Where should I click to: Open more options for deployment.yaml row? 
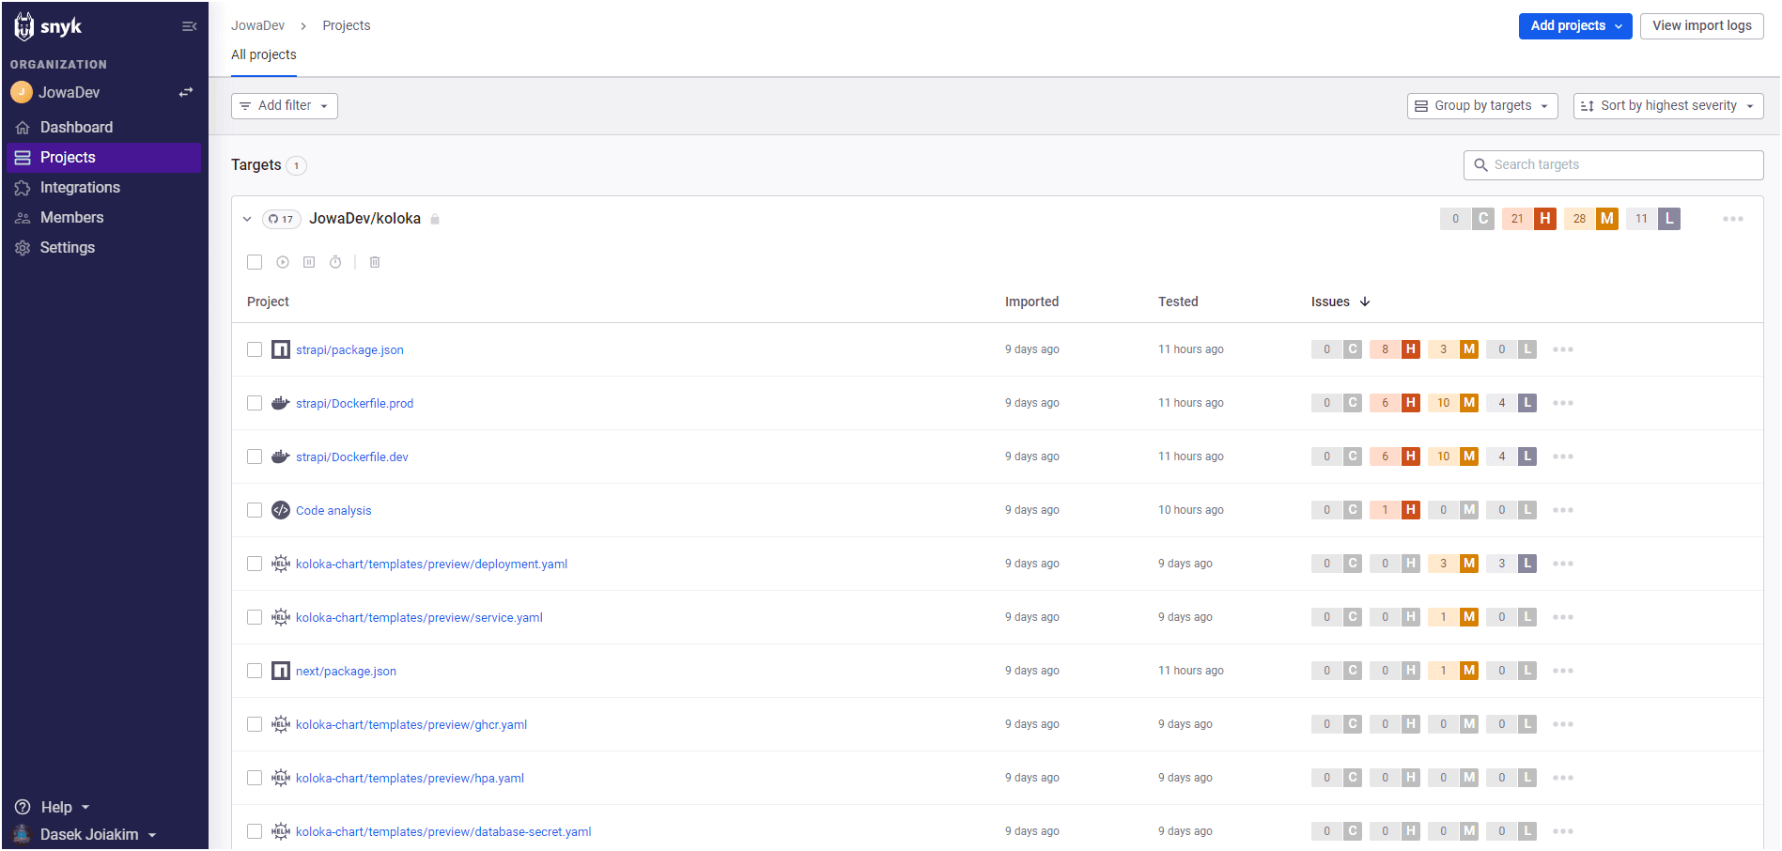click(x=1563, y=564)
